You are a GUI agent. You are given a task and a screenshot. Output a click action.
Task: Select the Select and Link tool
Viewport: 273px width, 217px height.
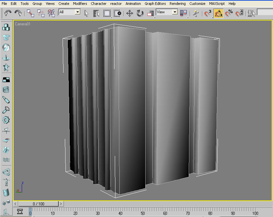(30, 13)
